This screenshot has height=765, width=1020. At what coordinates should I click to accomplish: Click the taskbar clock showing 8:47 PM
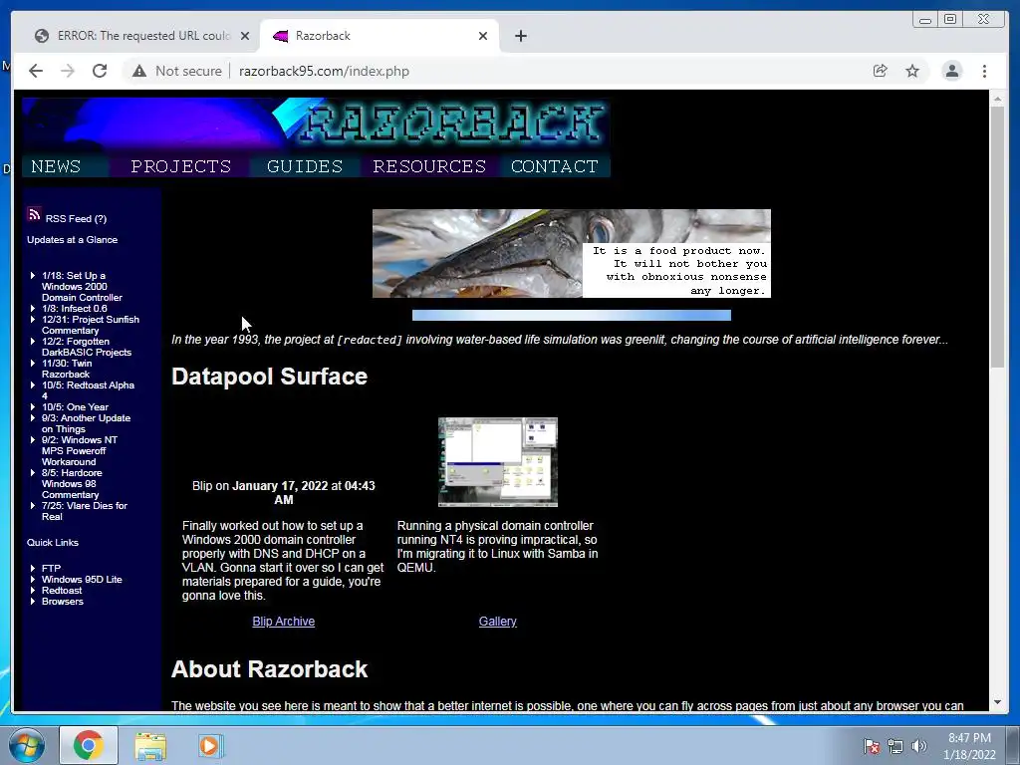click(969, 746)
